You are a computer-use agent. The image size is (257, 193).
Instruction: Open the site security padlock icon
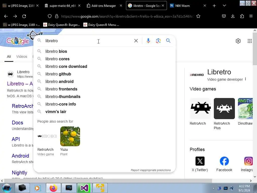pyautogui.click(x=57, y=16)
